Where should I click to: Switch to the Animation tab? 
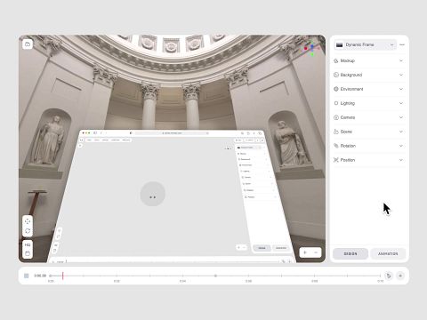[388, 254]
